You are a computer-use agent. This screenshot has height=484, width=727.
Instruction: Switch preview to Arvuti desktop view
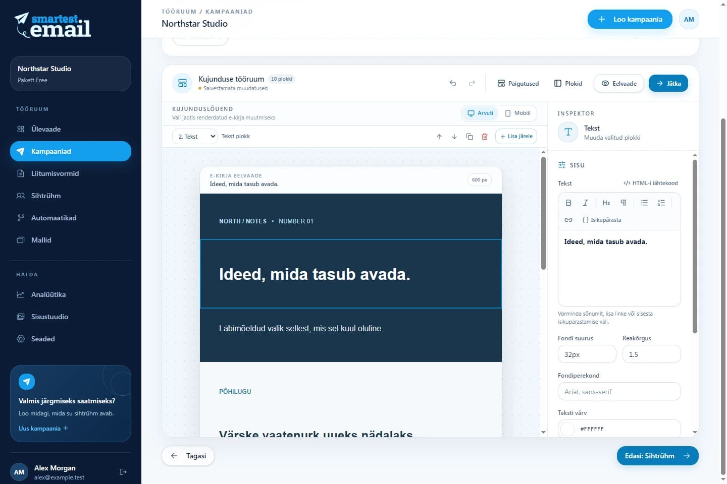click(480, 113)
